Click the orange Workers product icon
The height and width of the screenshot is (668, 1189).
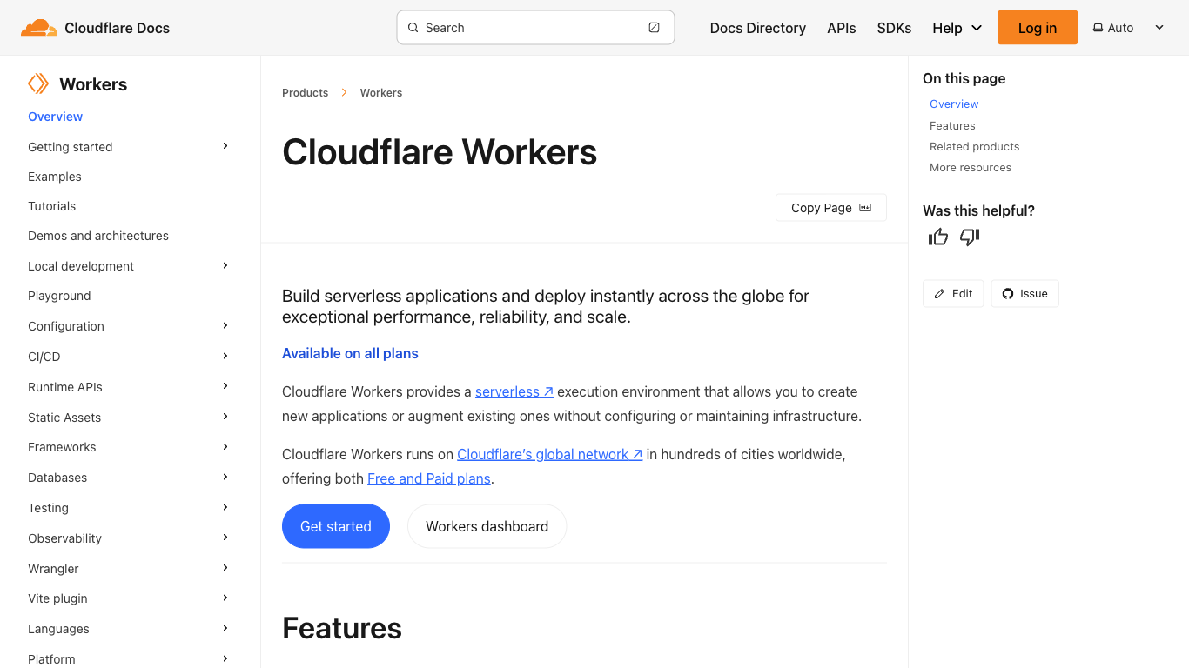tap(38, 83)
